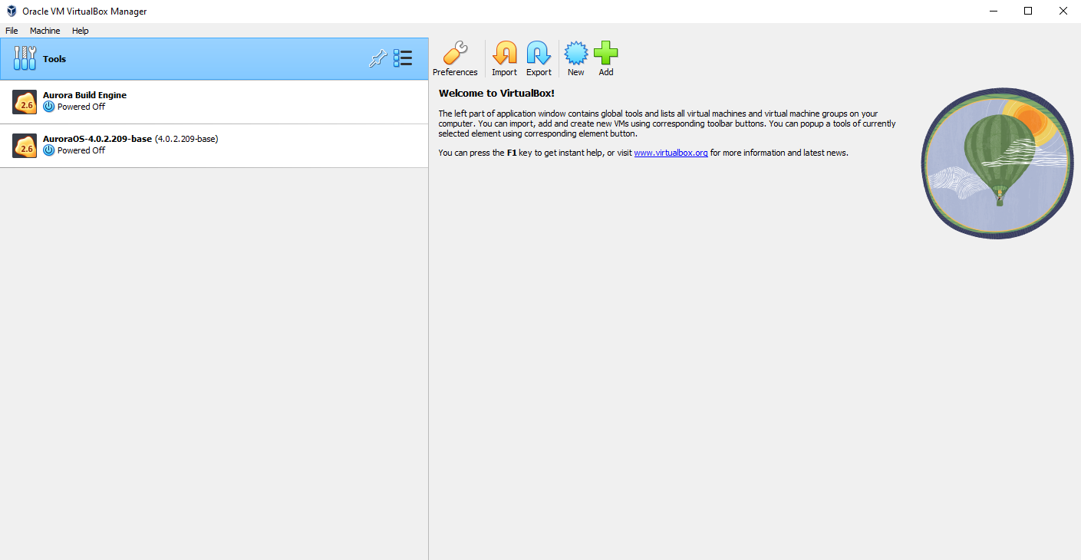This screenshot has height=560, width=1081.
Task: Click the "Welcome to VirtualBox!" heading
Action: pyautogui.click(x=496, y=94)
